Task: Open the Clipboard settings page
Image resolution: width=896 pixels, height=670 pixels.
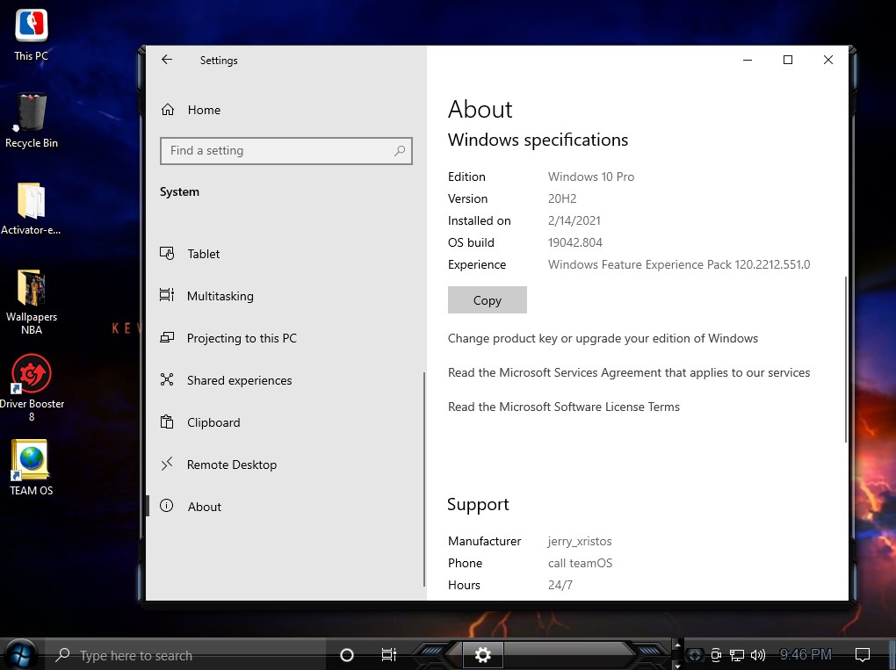Action: pos(285,422)
